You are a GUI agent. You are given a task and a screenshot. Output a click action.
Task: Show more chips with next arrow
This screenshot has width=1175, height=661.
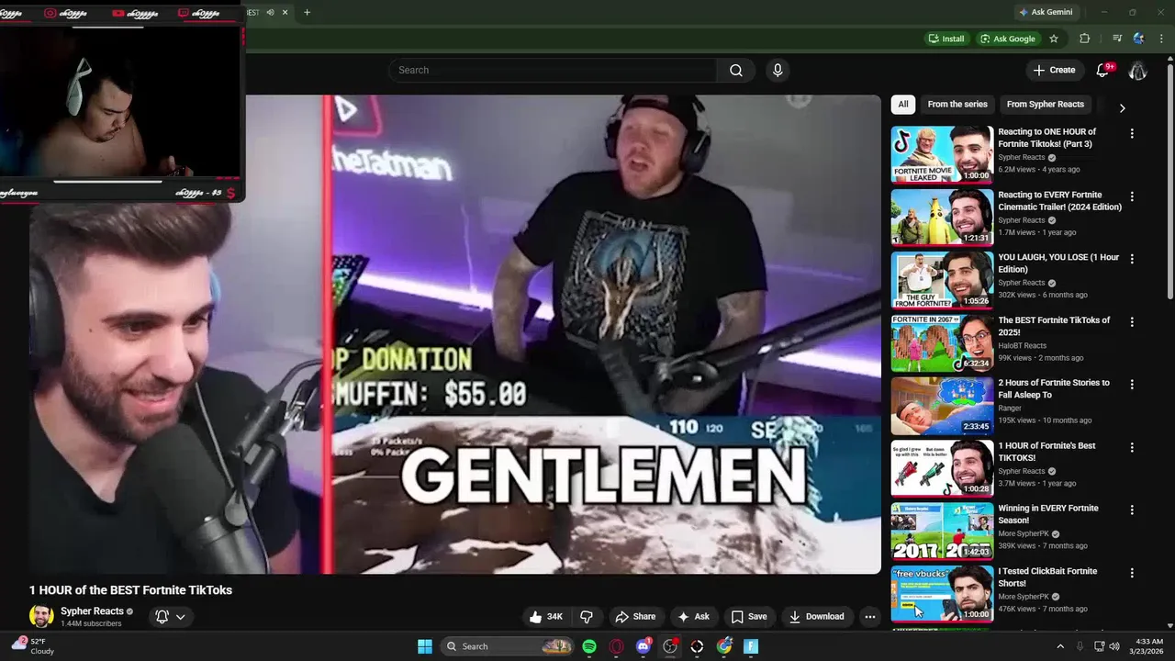coord(1122,107)
